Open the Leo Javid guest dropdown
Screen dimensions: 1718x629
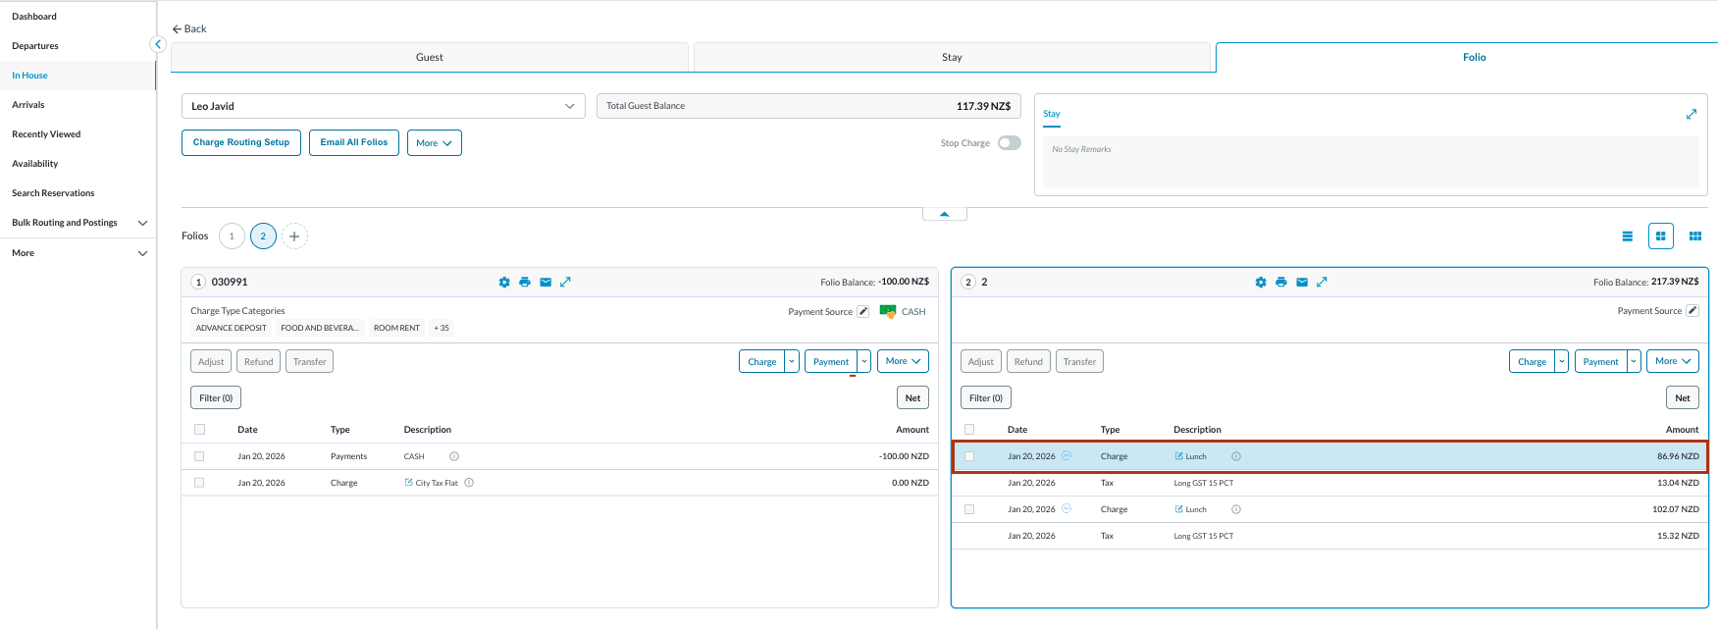[x=383, y=106]
